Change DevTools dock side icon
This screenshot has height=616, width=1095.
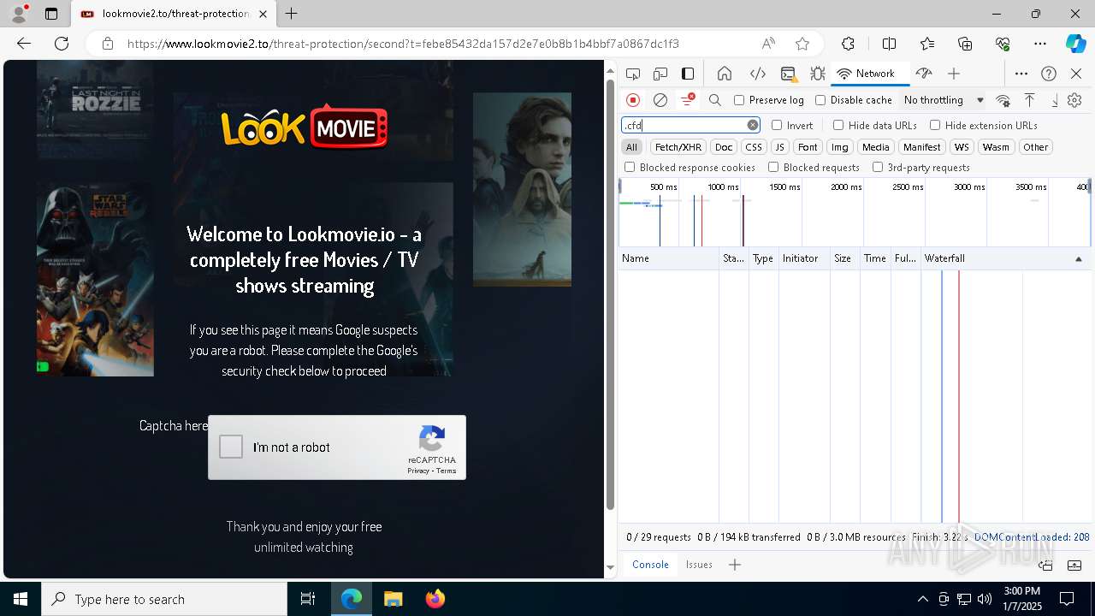pyautogui.click(x=688, y=74)
